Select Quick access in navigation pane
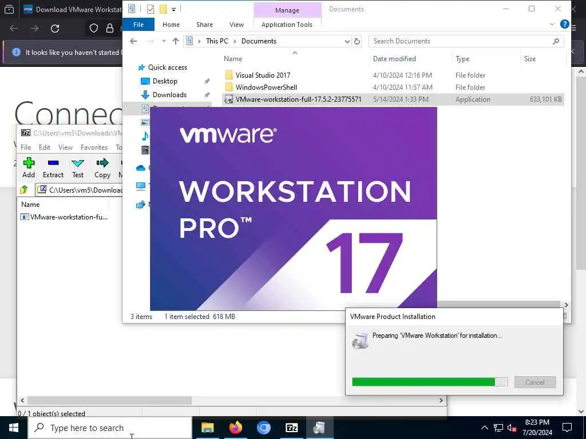586x439 pixels. [167, 67]
